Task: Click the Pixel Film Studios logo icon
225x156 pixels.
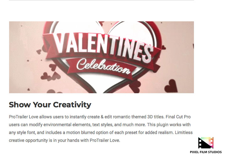Action: tap(206, 143)
